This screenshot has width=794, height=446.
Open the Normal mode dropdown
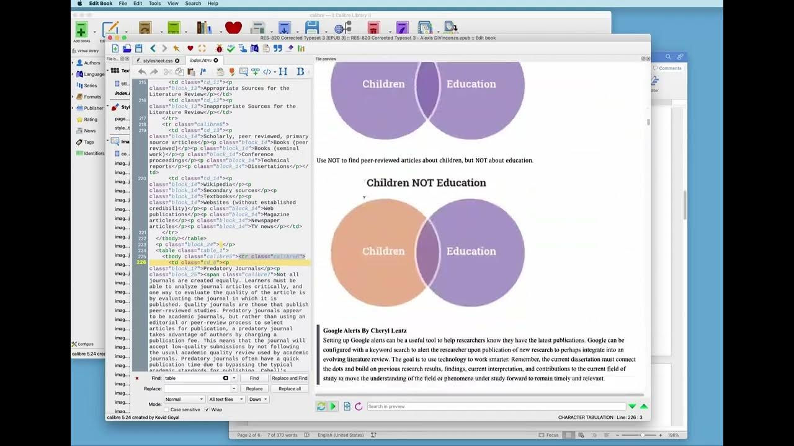(184, 400)
